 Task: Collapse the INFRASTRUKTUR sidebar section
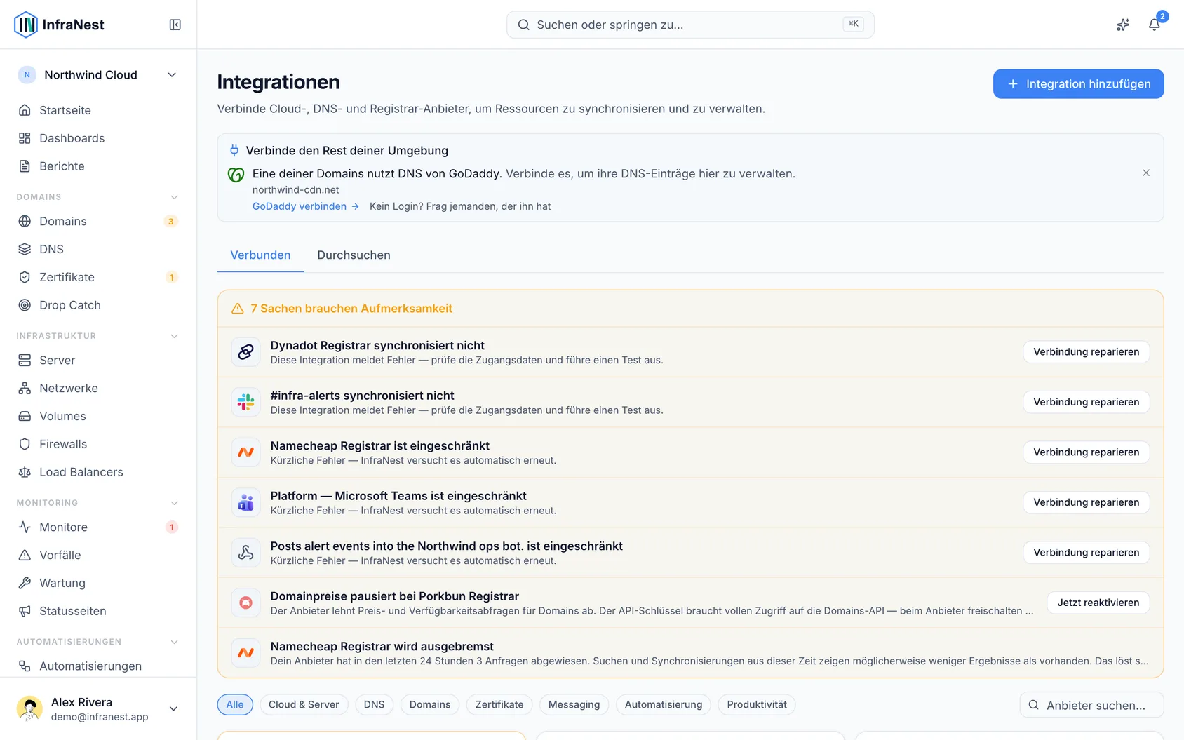(x=175, y=336)
